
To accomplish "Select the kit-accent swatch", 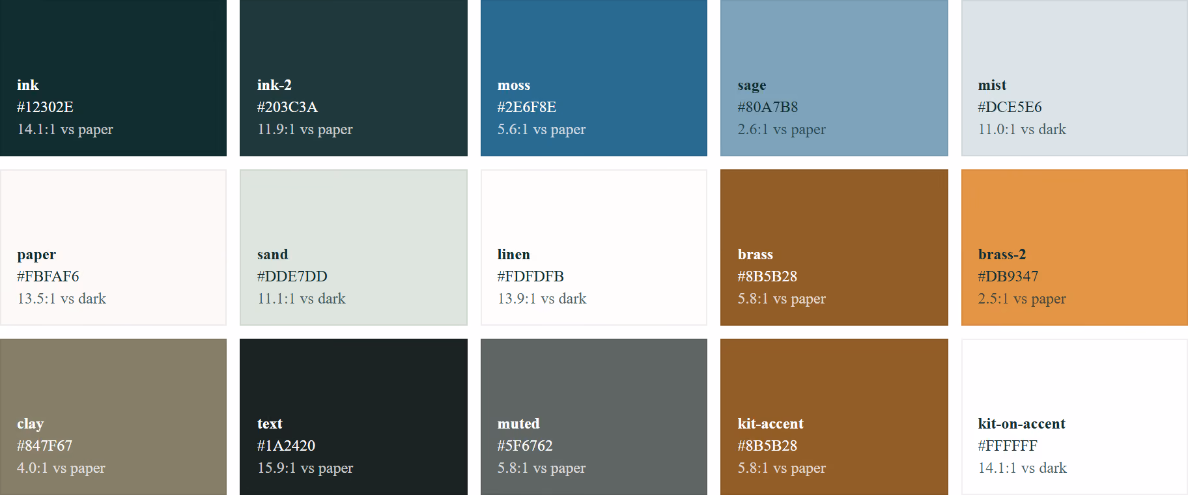I will tap(834, 417).
